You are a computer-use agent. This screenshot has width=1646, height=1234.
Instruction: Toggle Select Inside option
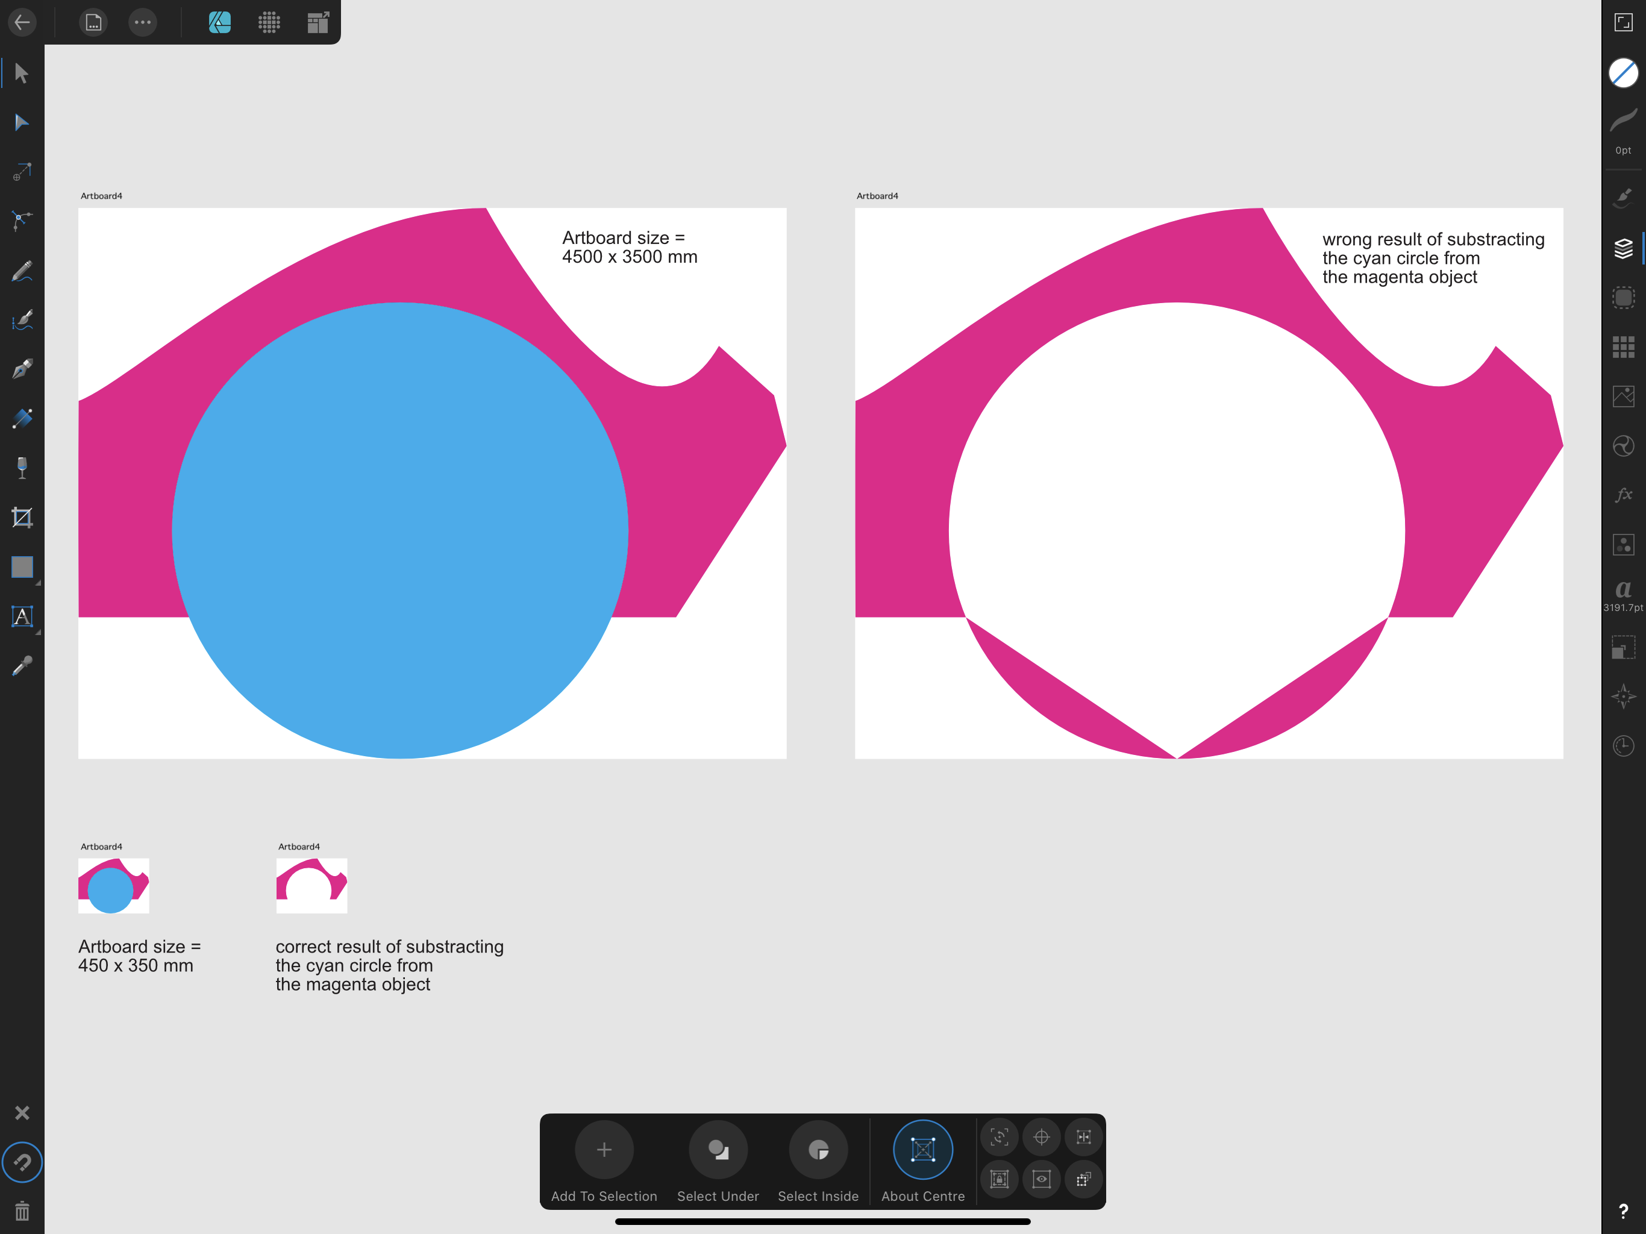click(x=819, y=1149)
